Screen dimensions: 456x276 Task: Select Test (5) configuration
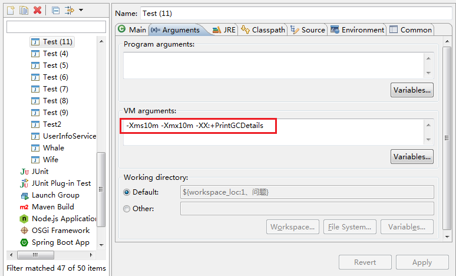point(49,65)
